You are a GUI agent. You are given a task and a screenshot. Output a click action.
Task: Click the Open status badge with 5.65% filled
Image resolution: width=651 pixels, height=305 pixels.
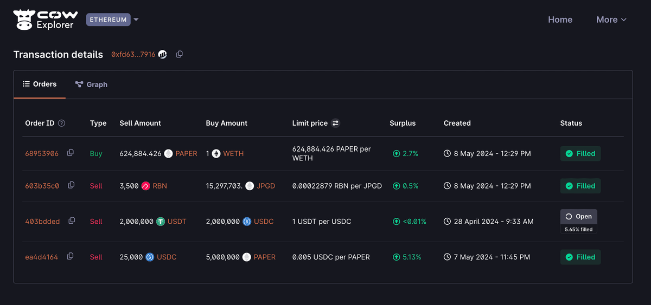[x=578, y=217]
